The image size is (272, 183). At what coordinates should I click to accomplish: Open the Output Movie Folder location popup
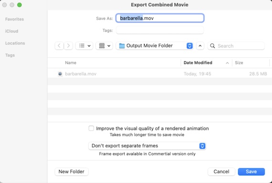155,46
